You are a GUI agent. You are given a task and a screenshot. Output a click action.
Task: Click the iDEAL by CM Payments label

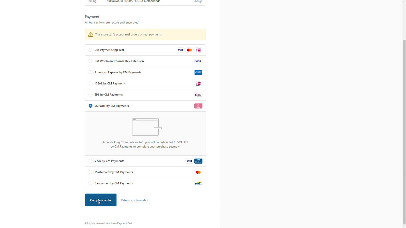110,83
